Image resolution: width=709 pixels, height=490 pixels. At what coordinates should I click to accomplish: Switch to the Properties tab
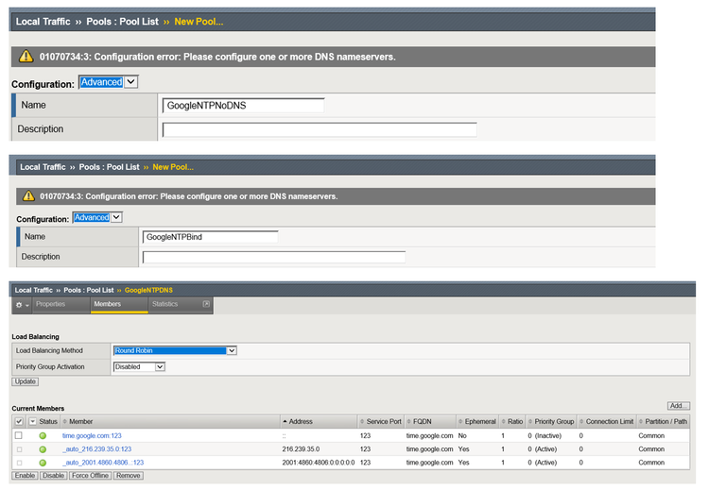click(x=50, y=304)
